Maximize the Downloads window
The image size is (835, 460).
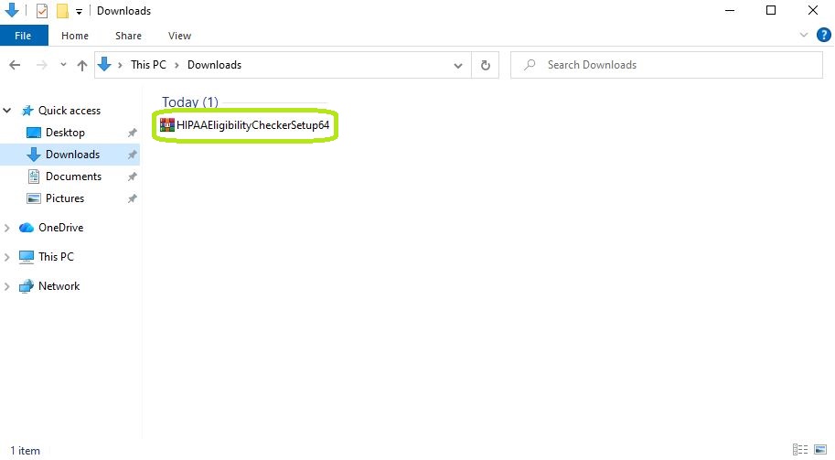(x=771, y=10)
